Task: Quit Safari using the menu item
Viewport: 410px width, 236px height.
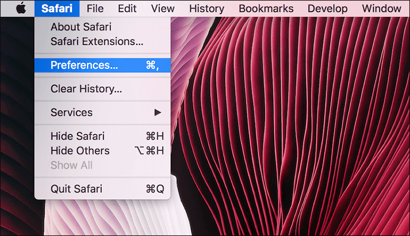Action: point(76,189)
